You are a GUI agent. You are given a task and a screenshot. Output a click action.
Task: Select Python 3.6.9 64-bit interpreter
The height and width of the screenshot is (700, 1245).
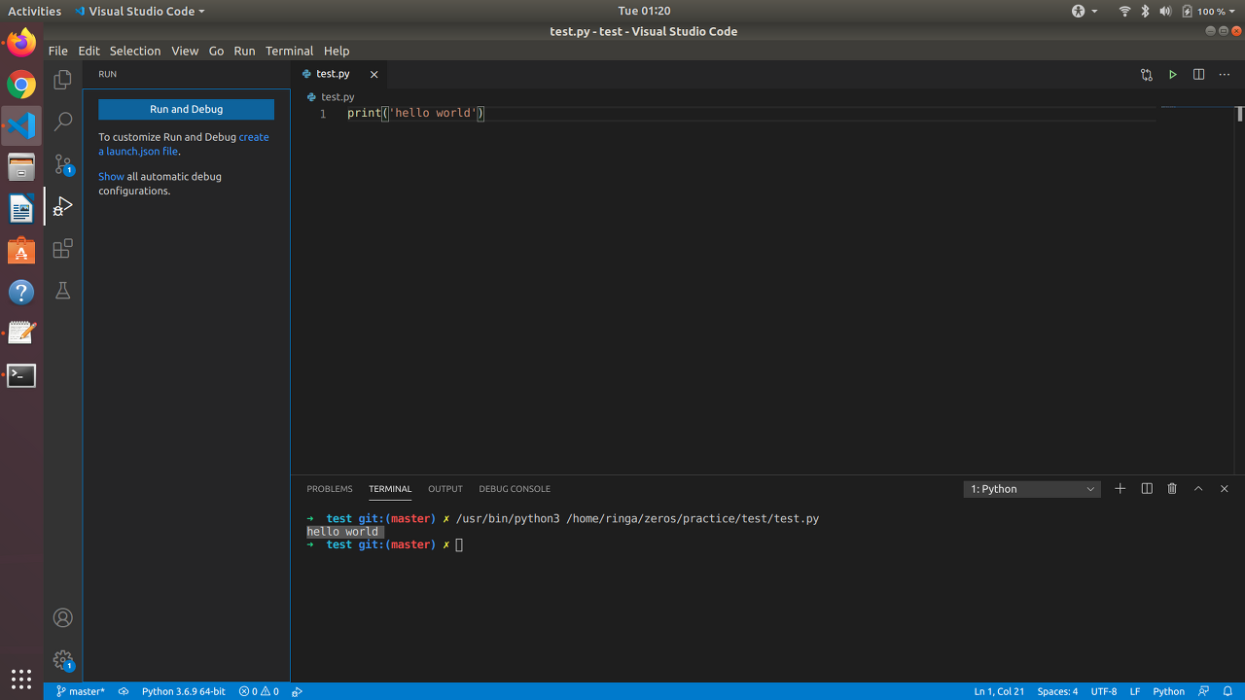point(183,691)
